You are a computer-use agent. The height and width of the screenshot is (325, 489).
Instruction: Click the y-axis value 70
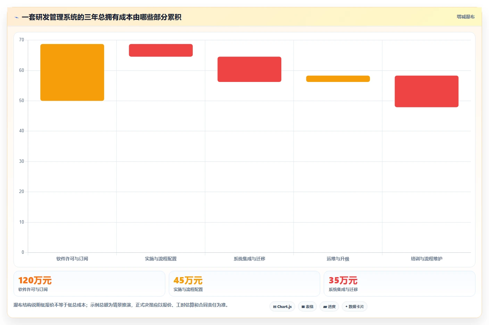[x=22, y=40]
